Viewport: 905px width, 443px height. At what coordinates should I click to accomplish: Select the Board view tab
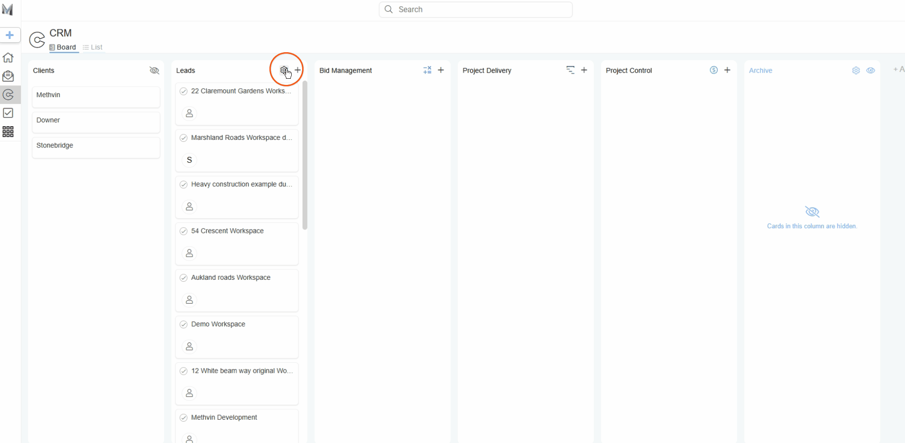click(63, 47)
